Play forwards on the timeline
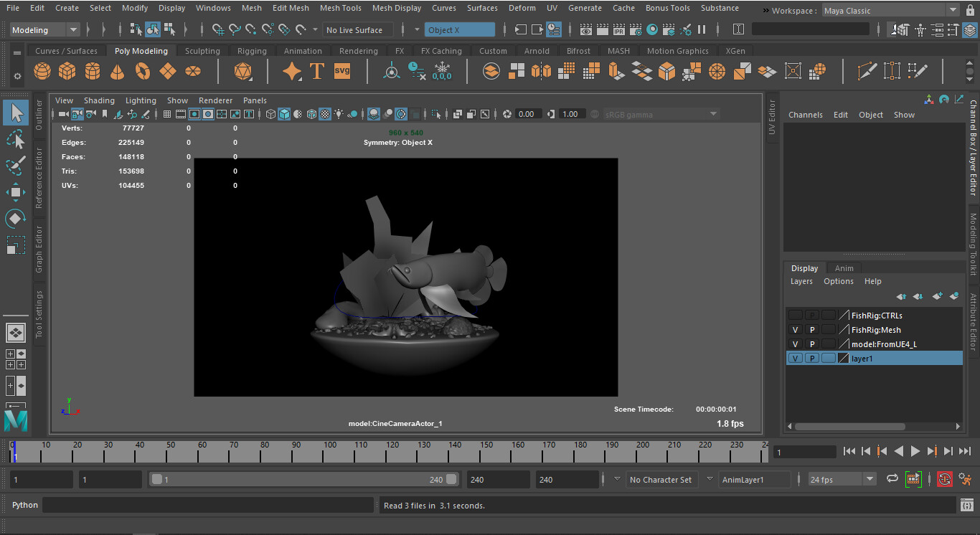980x535 pixels. 915,451
